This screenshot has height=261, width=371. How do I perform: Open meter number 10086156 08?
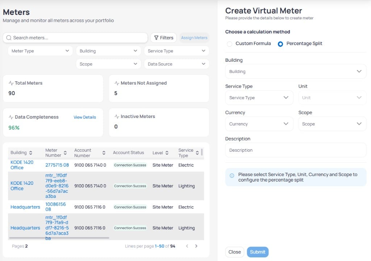click(55, 207)
